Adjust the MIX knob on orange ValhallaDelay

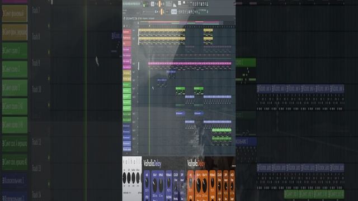tap(190, 183)
